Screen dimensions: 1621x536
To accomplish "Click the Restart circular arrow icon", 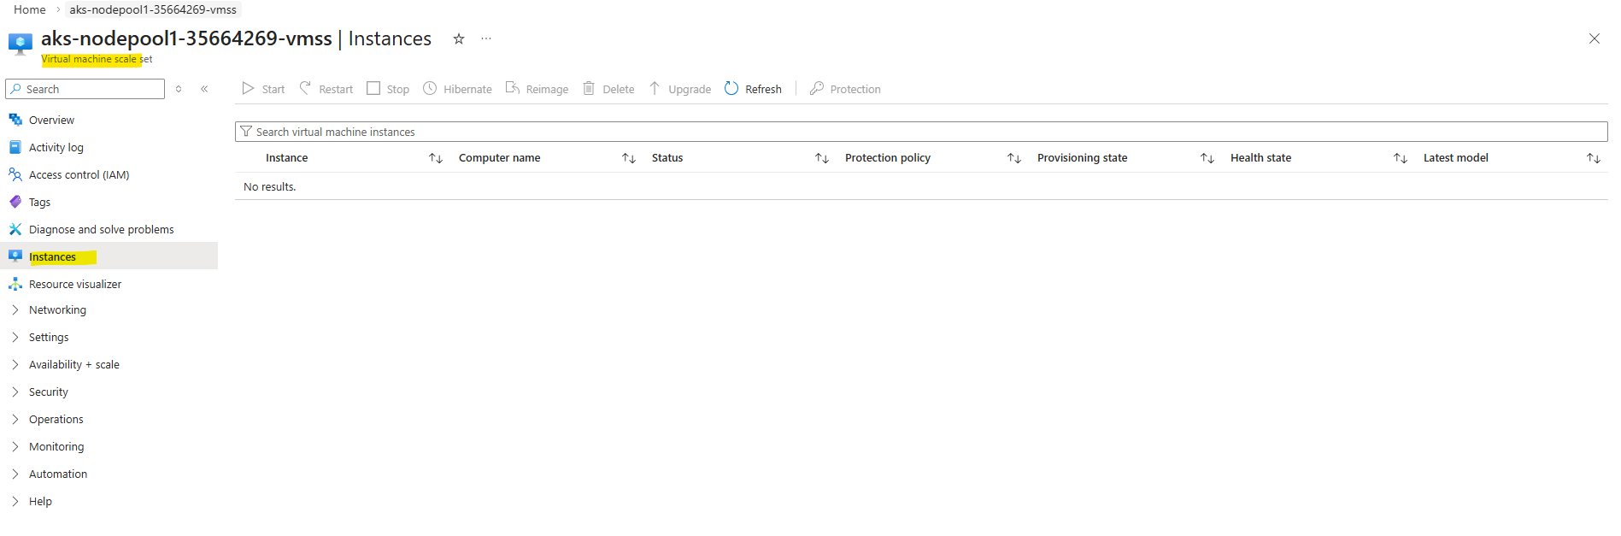I will point(305,88).
